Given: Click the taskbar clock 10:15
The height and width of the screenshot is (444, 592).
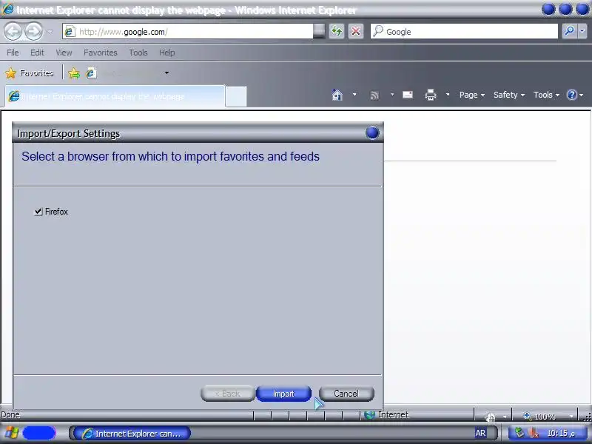Looking at the screenshot, I should [561, 433].
